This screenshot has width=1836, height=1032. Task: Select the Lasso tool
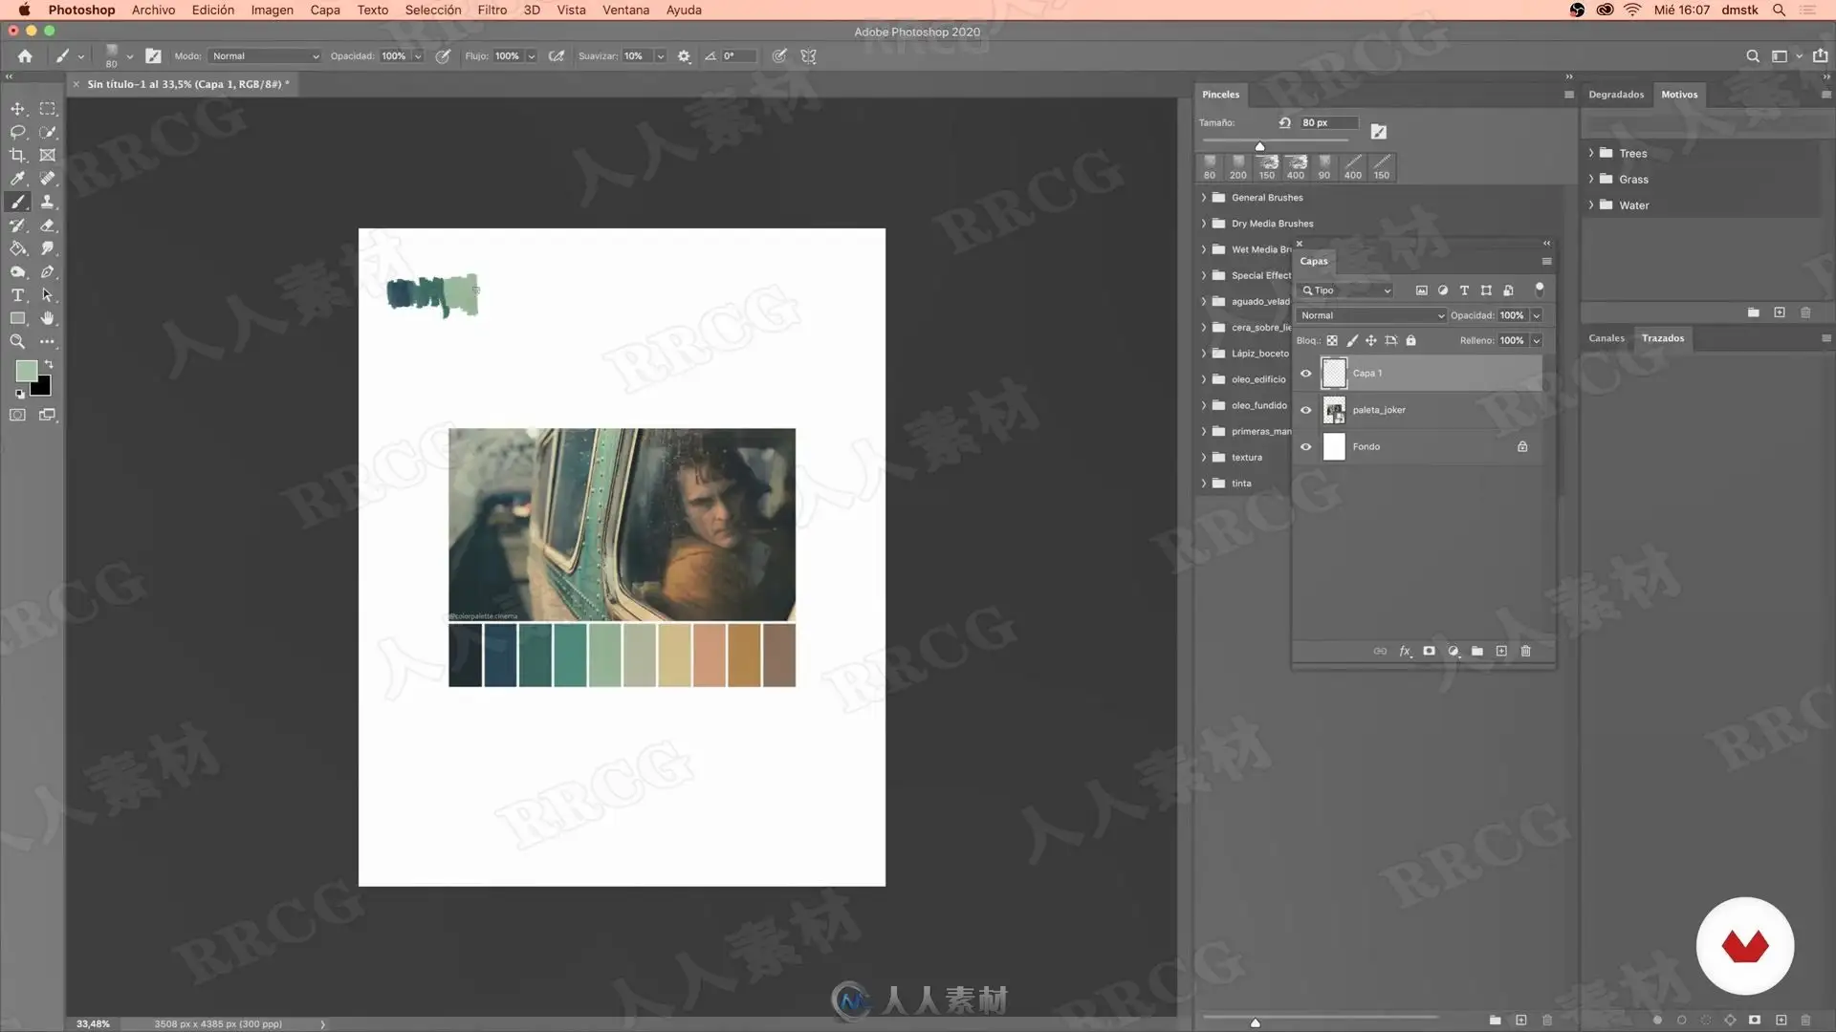click(17, 132)
